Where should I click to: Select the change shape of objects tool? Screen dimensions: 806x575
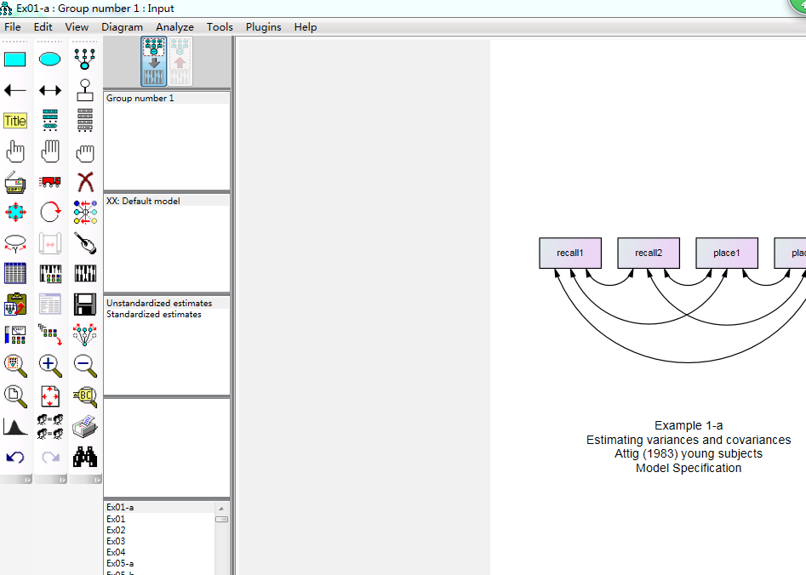(x=15, y=212)
